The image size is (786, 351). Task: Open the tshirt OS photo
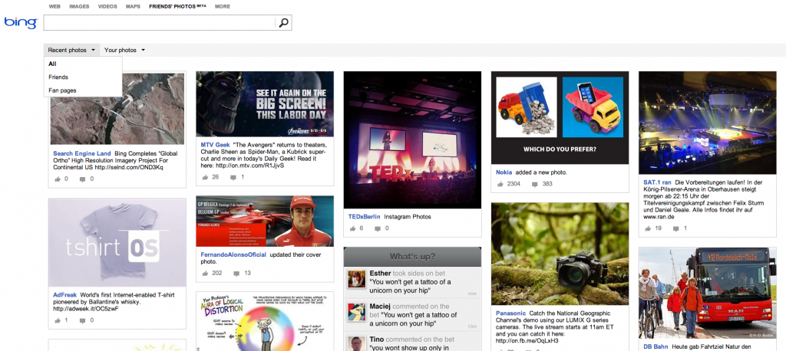(x=117, y=242)
